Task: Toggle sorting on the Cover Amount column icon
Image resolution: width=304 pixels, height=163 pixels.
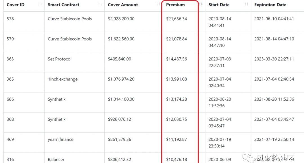Action: [158, 4]
